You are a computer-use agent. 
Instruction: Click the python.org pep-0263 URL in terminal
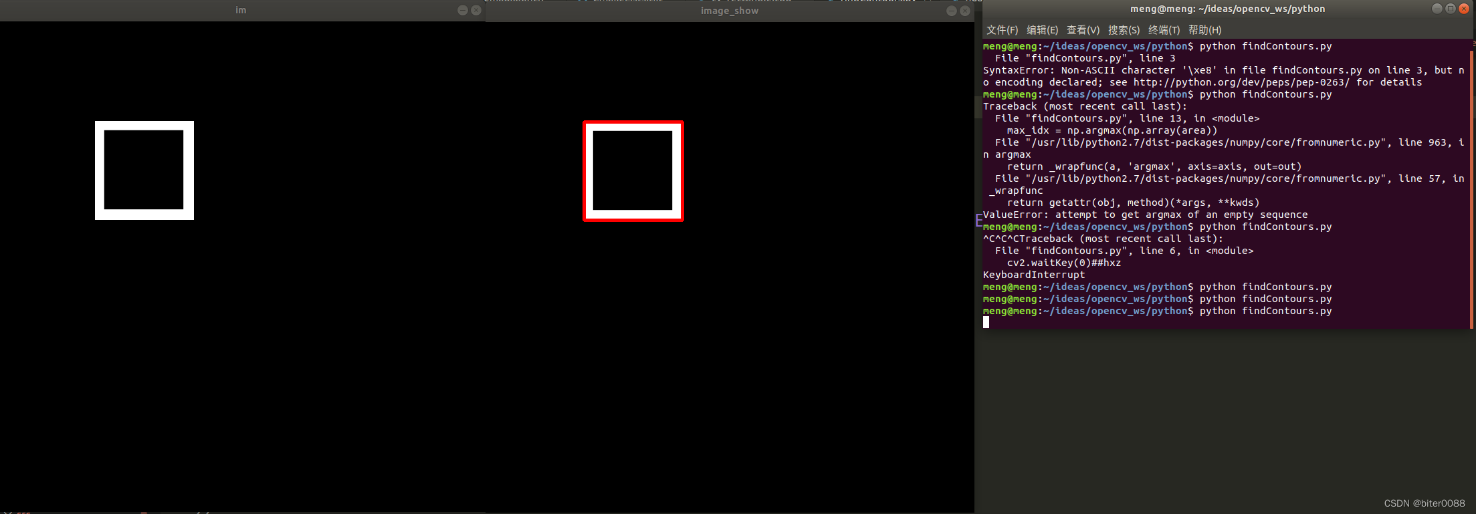coord(1241,82)
